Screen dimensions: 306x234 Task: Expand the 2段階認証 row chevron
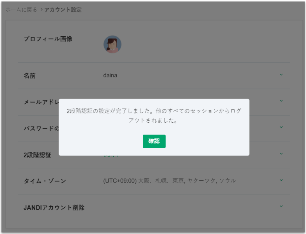click(281, 154)
